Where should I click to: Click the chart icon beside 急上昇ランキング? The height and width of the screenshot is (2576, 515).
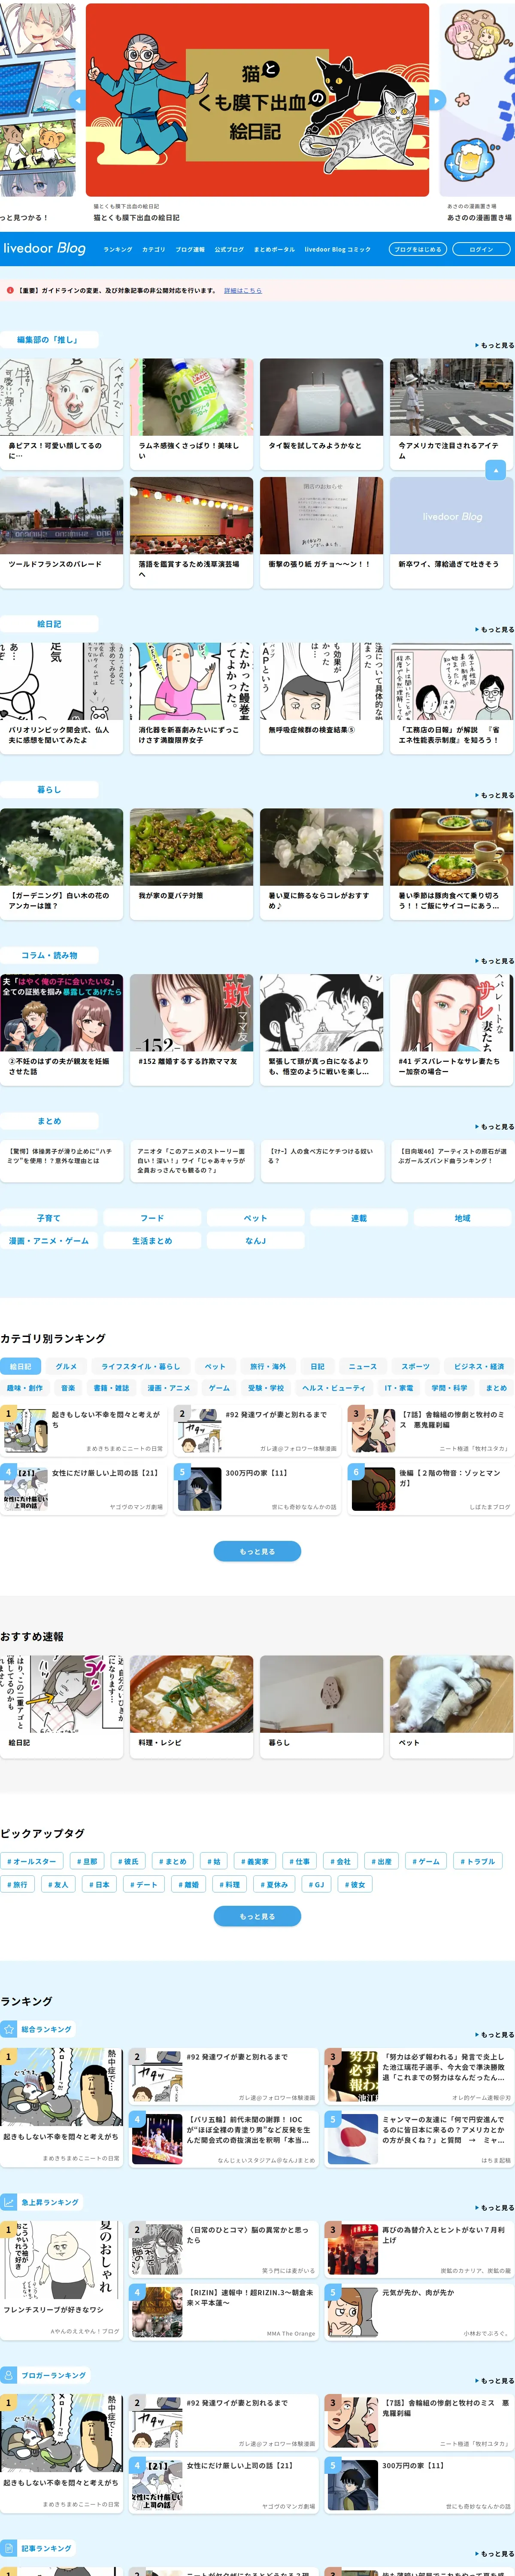click(x=9, y=2201)
